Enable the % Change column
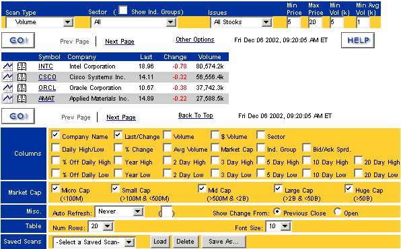Image resolution: width=401 pixels, height=249 pixels. point(118,148)
